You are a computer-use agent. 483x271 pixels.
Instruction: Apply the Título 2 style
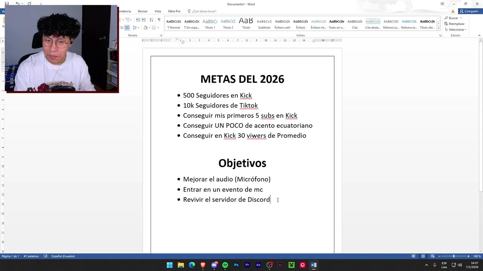pyautogui.click(x=228, y=24)
